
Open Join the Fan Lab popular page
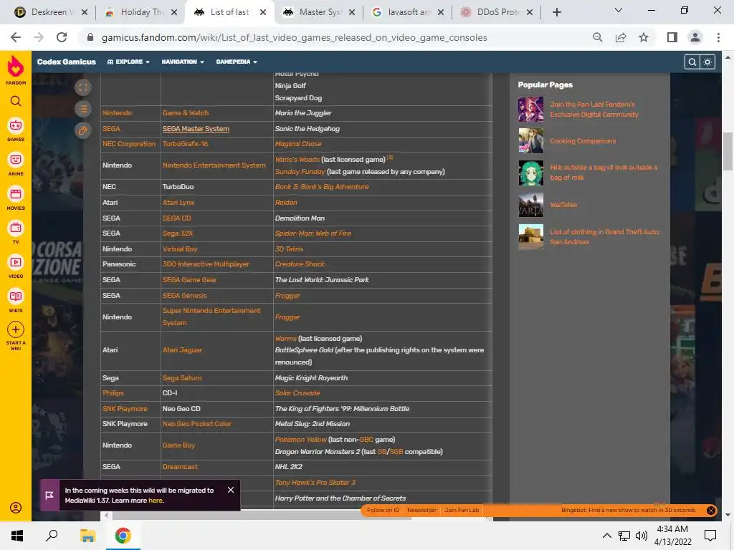click(x=594, y=110)
